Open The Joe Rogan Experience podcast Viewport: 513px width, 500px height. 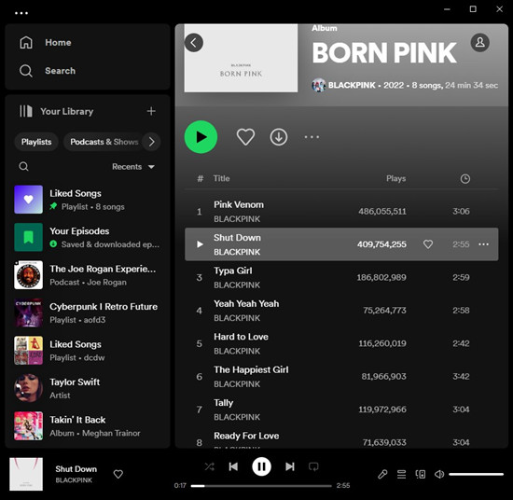point(88,275)
